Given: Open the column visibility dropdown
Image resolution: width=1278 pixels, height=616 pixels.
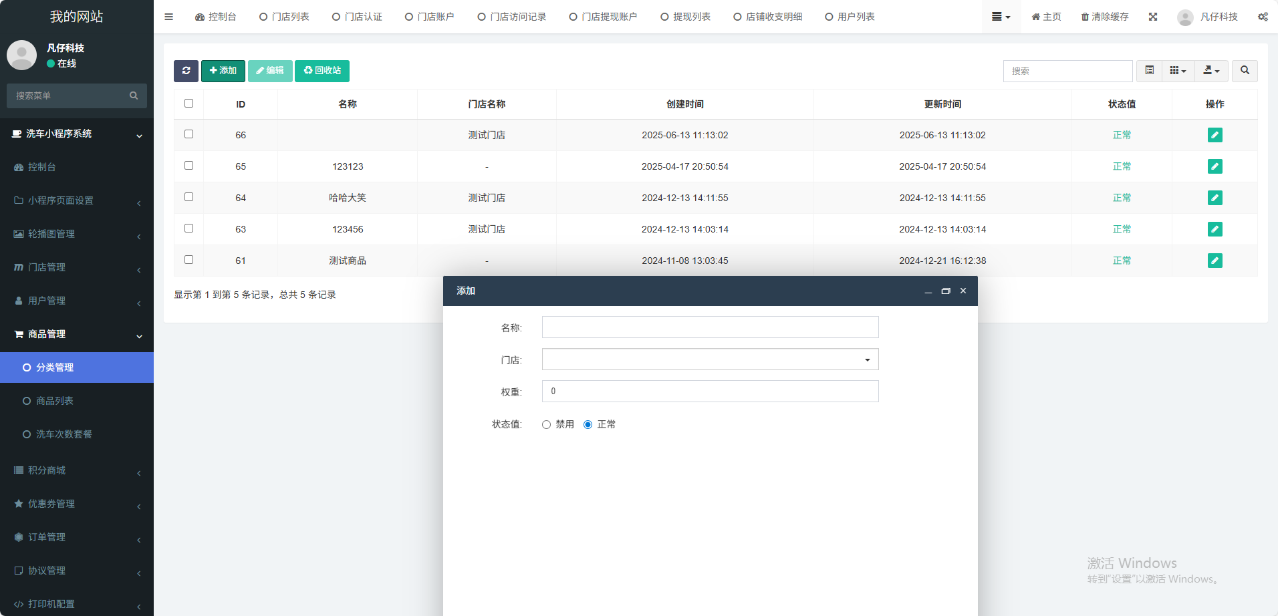Looking at the screenshot, I should pyautogui.click(x=1178, y=71).
